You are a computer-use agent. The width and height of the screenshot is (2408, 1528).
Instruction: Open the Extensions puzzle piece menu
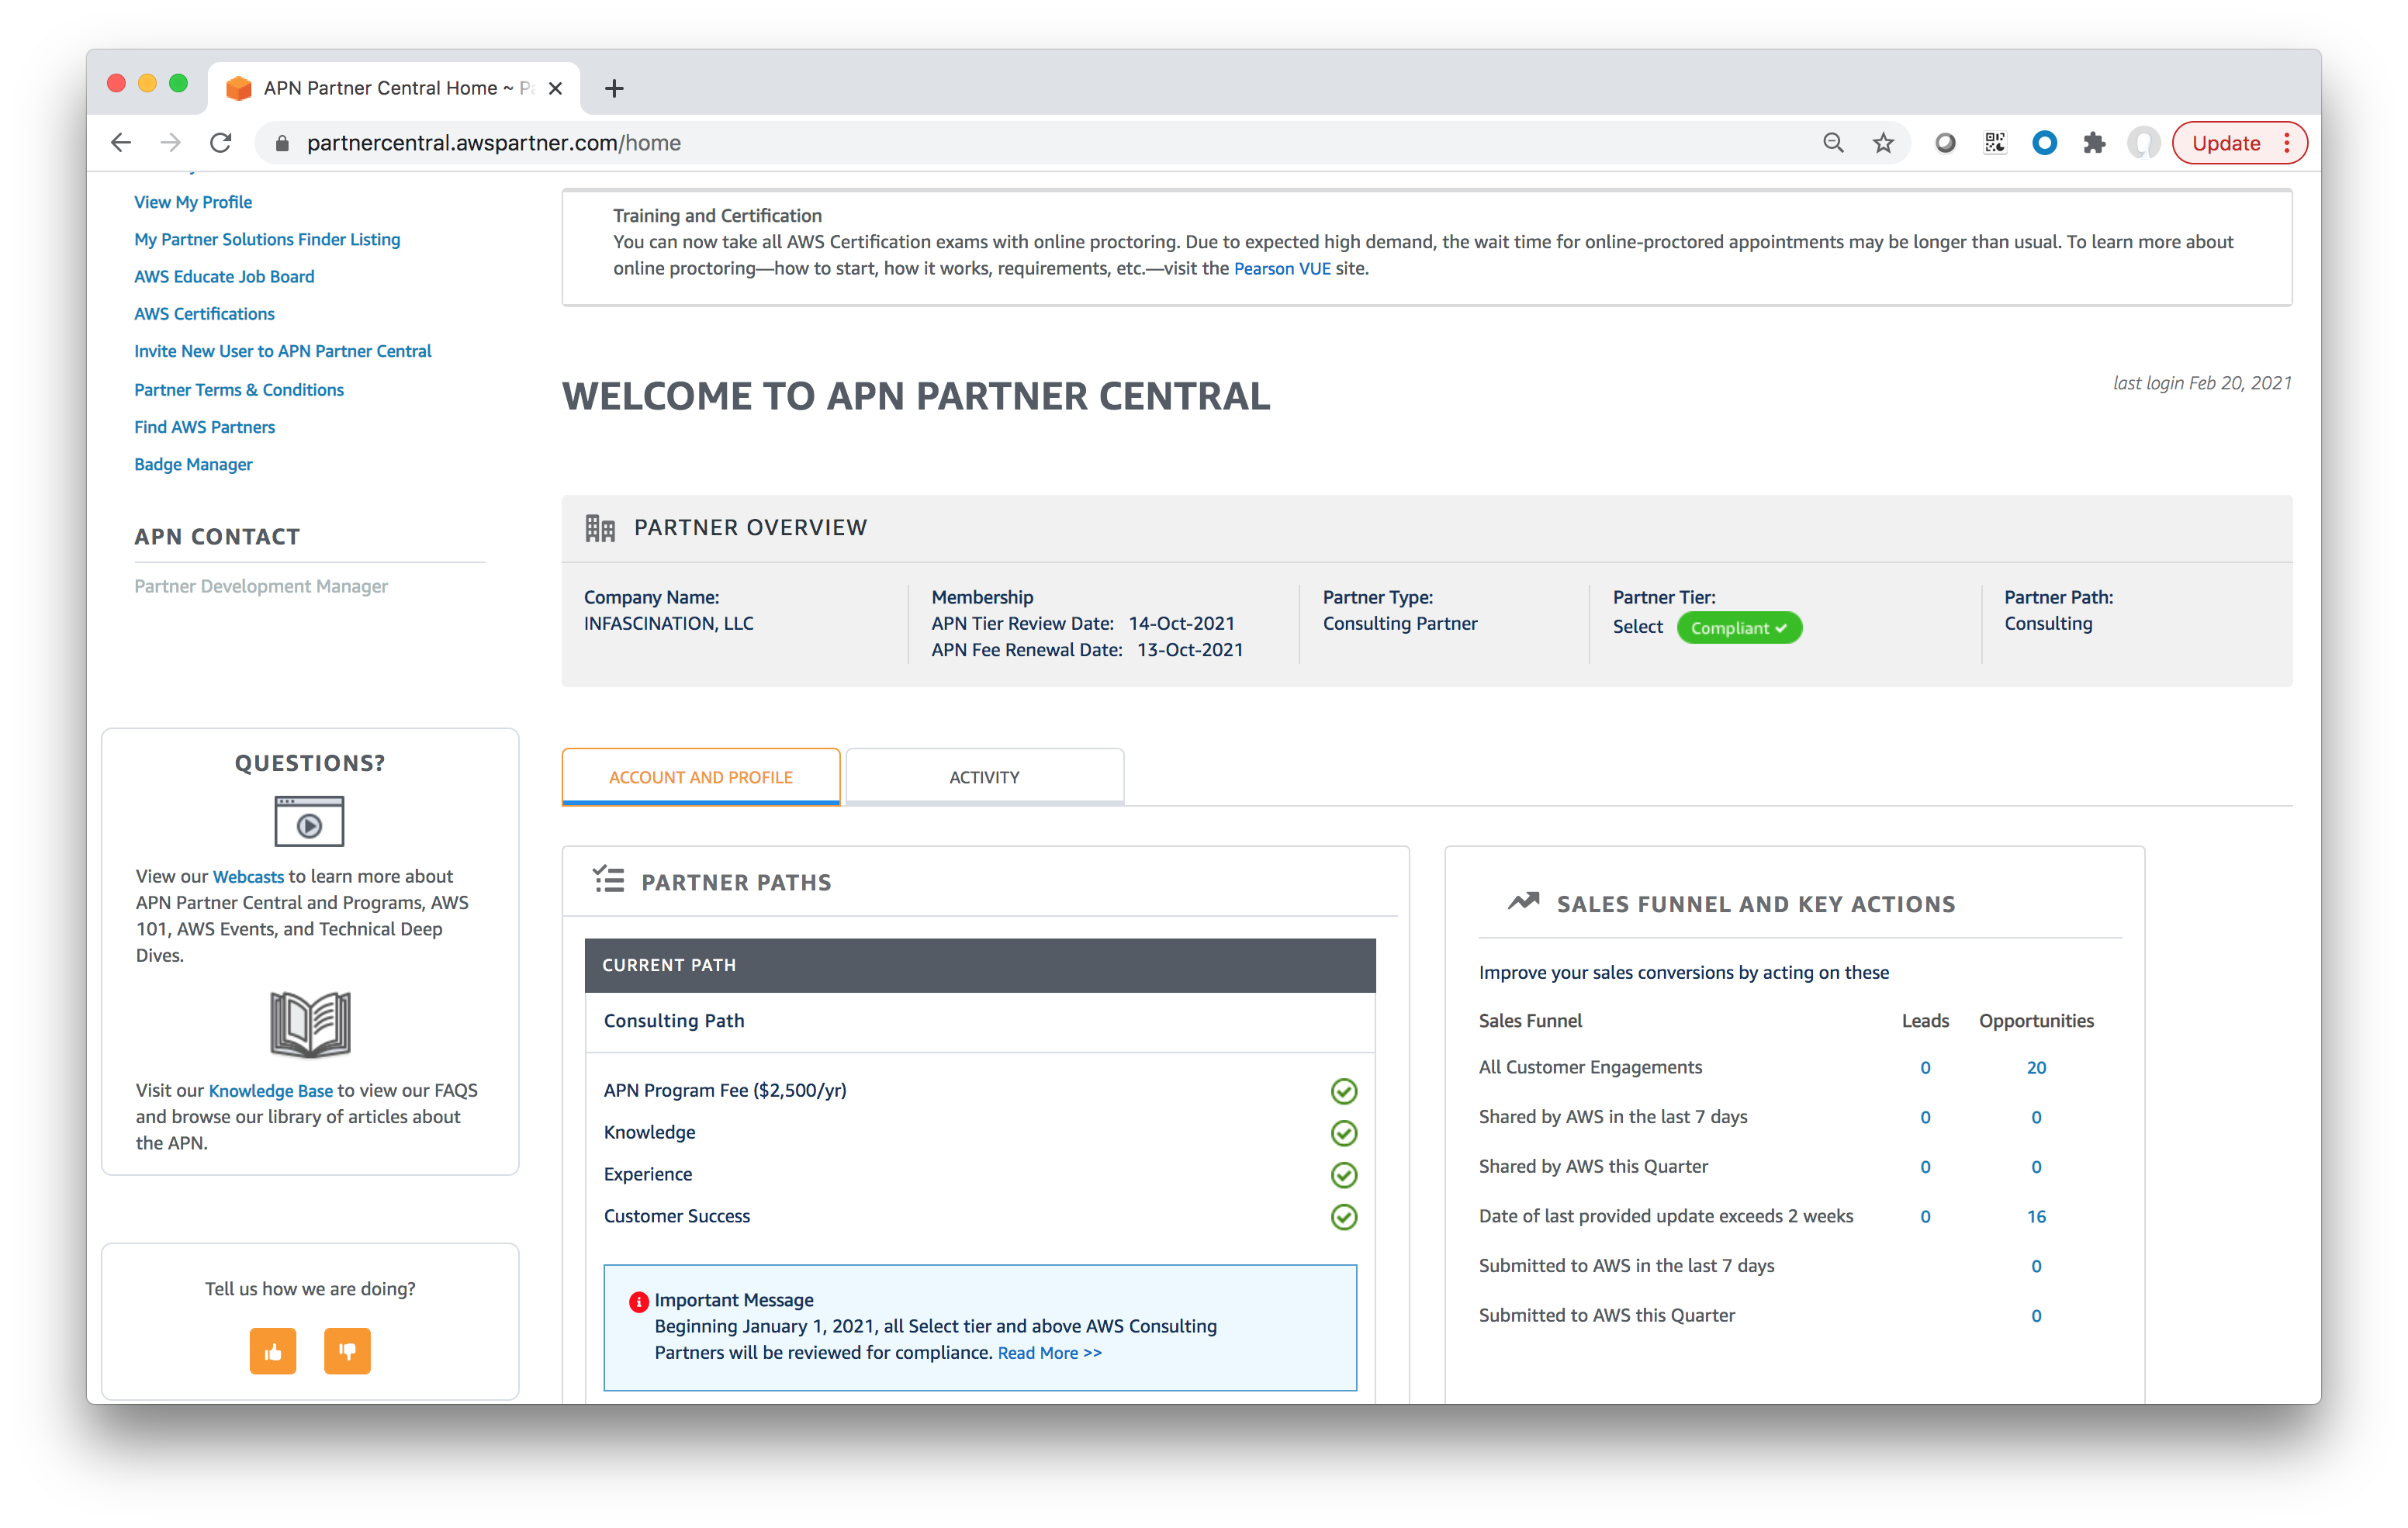(x=2094, y=143)
